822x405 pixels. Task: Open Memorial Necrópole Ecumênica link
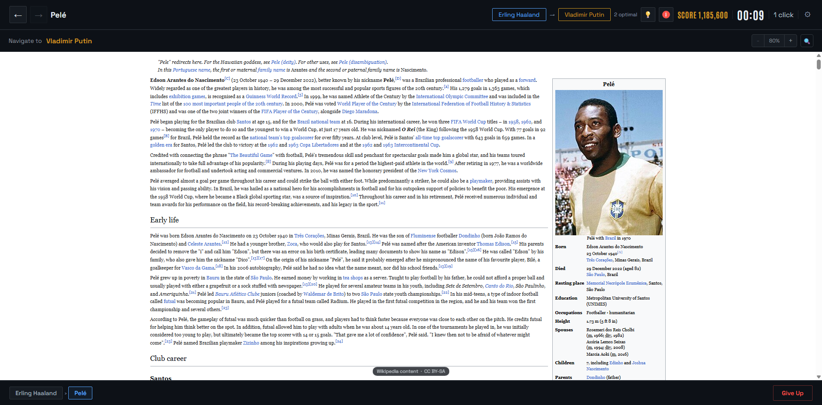(616, 283)
